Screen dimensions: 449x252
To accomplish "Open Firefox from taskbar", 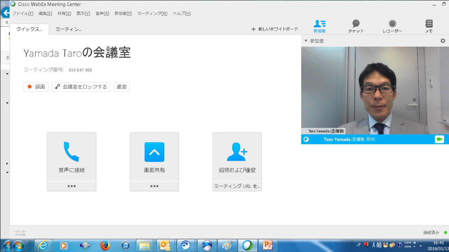I will click(x=105, y=246).
